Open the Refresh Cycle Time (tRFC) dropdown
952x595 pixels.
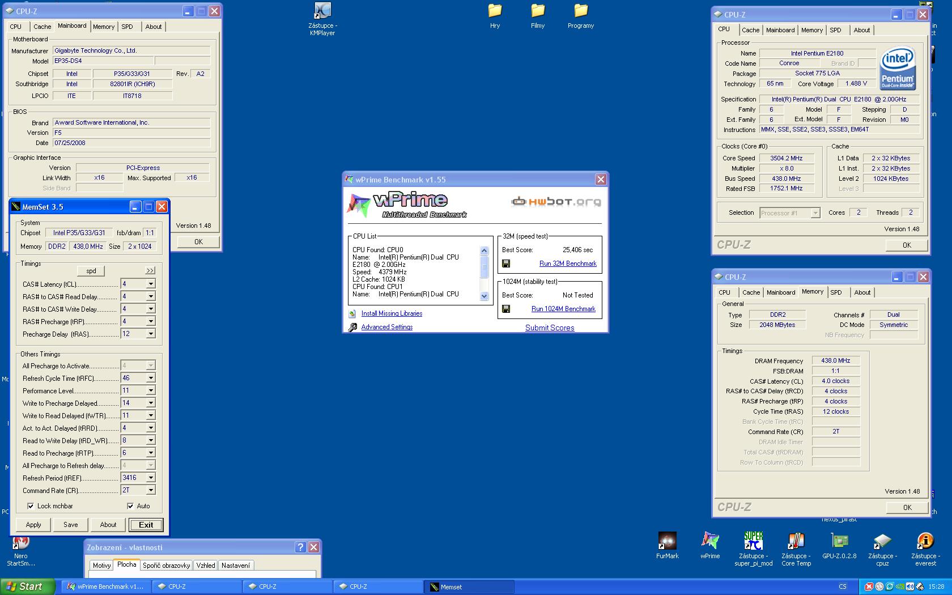point(151,378)
